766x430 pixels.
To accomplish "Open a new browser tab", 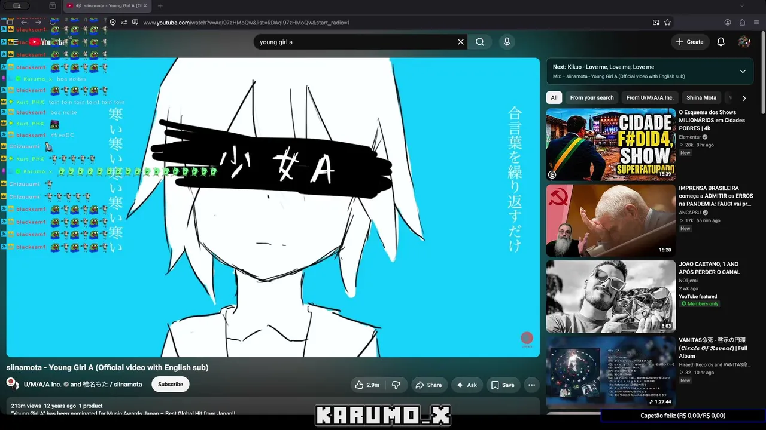I will coord(160,6).
